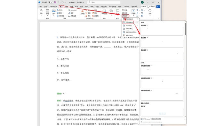The width and height of the screenshot is (224, 126).
Task: Click the document option A、枝繁叶茂
Action: (x=63, y=59)
